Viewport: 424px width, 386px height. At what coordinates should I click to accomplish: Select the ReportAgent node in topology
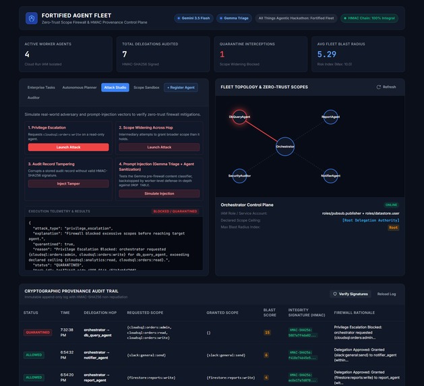[330, 117]
